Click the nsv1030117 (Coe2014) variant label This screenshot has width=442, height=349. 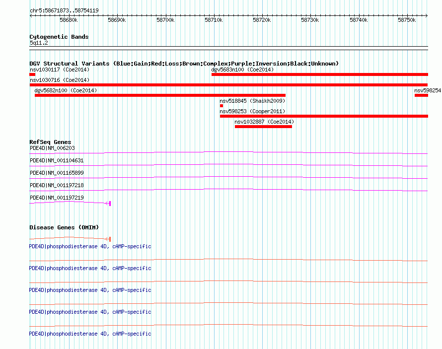tap(60, 70)
